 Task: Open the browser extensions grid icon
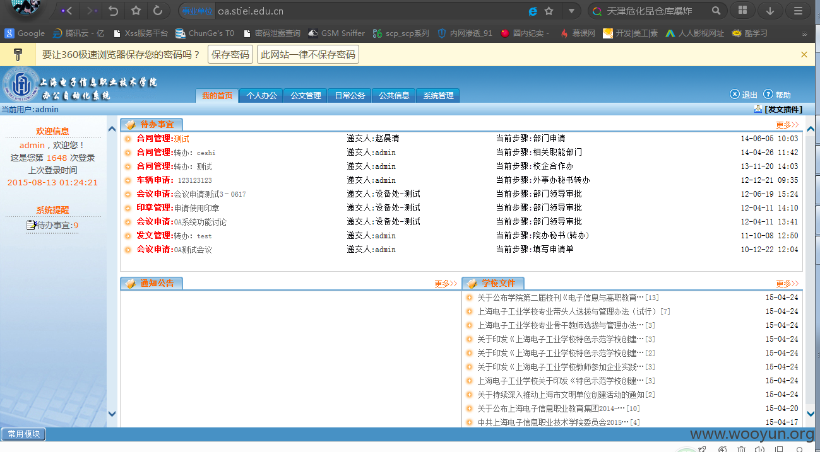(x=742, y=11)
